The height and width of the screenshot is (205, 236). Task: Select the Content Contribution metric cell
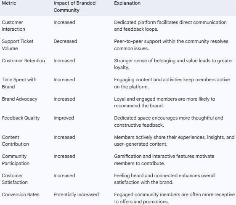[15, 141]
